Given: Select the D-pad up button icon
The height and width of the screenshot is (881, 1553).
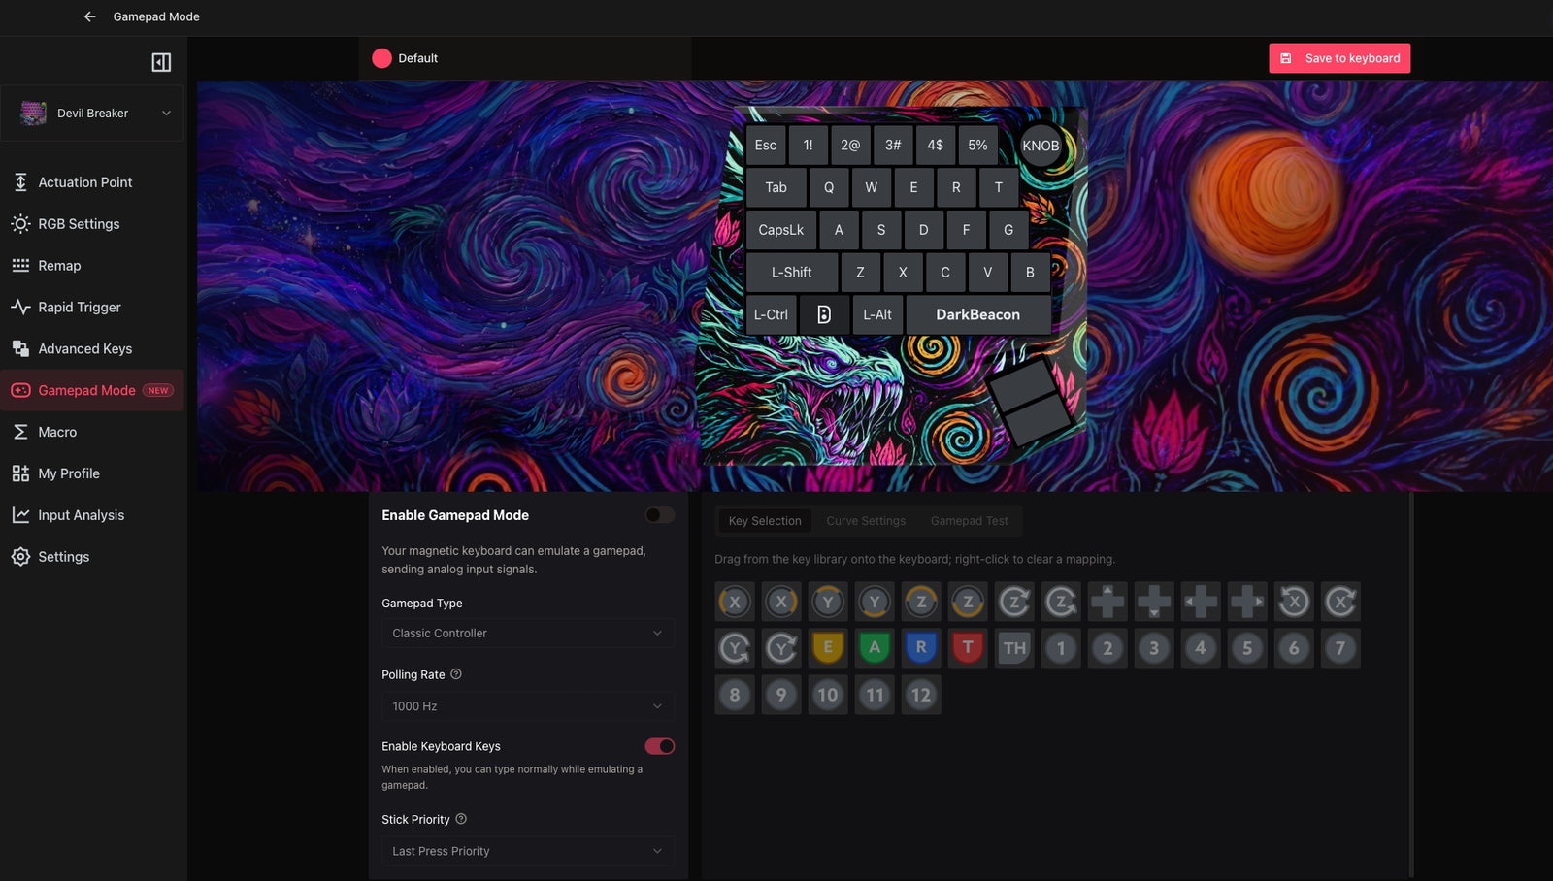Looking at the screenshot, I should point(1107,602).
